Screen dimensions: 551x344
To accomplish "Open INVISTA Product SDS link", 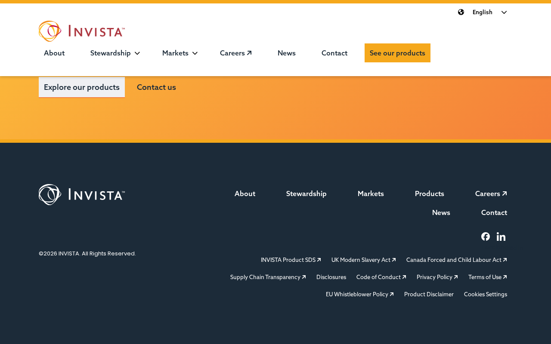I will (x=291, y=260).
